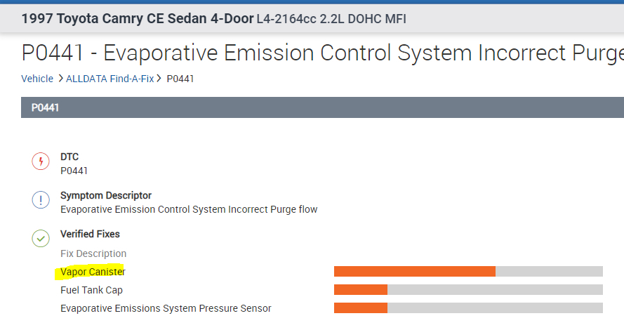Select the Fuel Tank Cap fix
Image resolution: width=624 pixels, height=330 pixels.
92,290
